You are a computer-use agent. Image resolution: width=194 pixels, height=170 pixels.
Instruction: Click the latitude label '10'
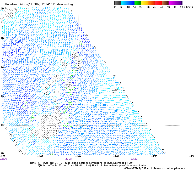point(2,154)
